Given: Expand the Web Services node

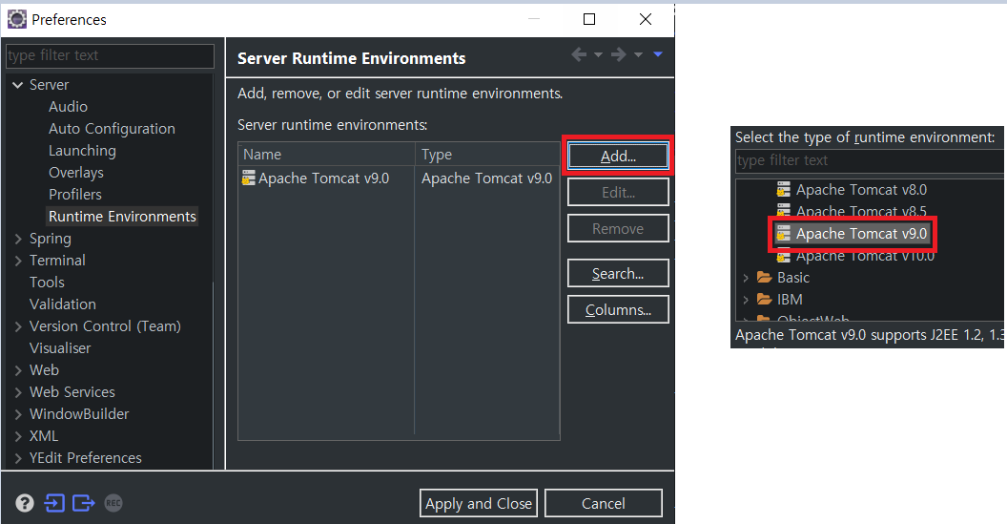Looking at the screenshot, I should 18,392.
